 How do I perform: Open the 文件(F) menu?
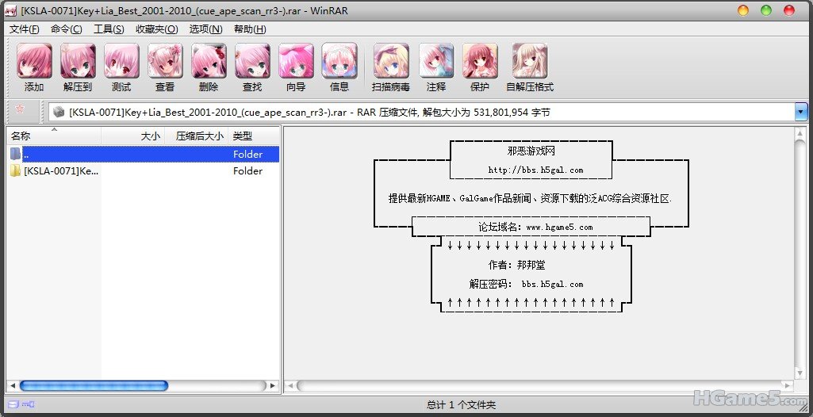[x=24, y=29]
